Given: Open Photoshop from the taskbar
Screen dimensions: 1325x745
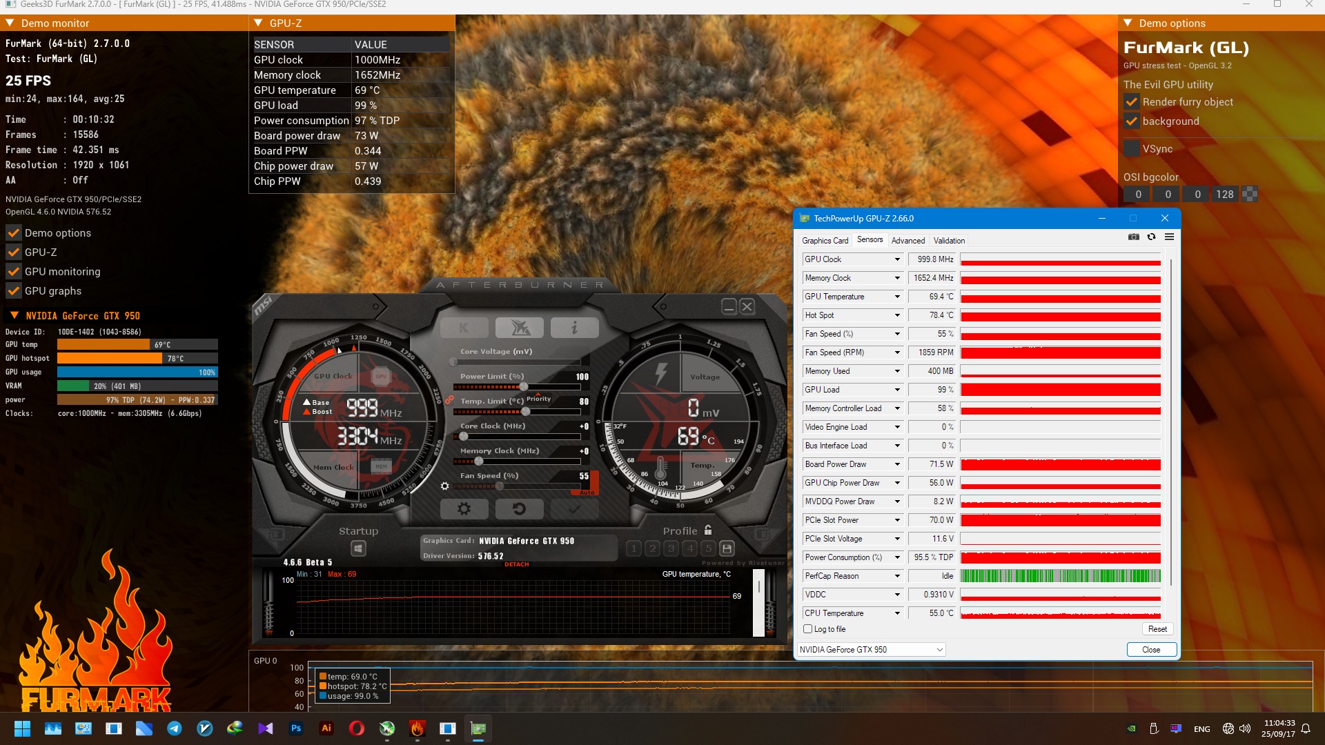Looking at the screenshot, I should coord(296,728).
